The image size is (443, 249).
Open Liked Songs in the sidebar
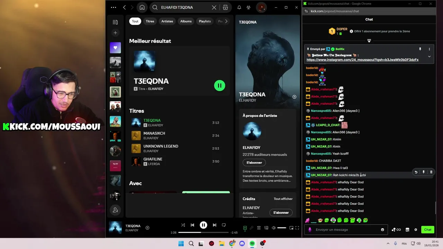(115, 48)
